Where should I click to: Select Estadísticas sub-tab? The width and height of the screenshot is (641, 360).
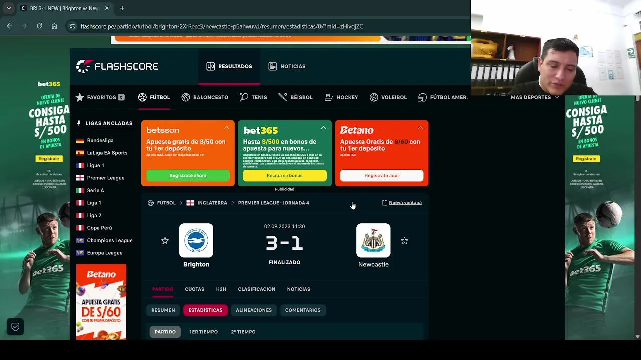pos(205,310)
